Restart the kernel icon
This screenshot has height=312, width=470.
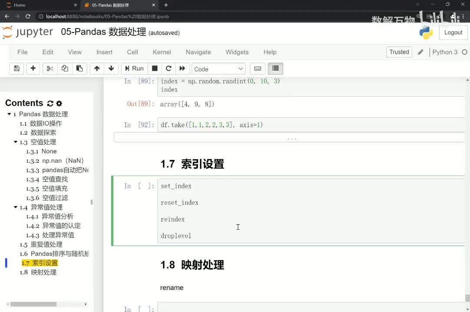click(x=169, y=68)
